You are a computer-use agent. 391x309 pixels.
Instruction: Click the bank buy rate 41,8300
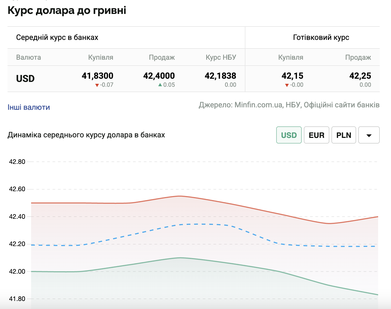[x=98, y=76]
